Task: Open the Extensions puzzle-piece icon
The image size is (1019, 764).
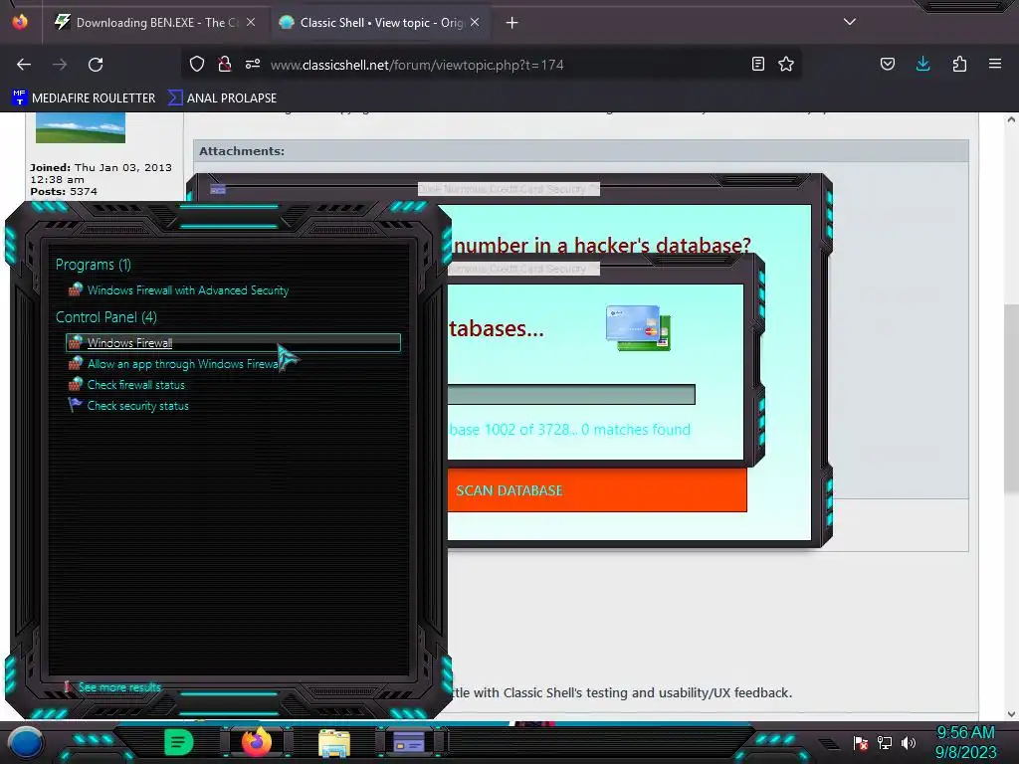Action: 959,64
